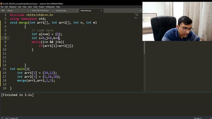Click the editor vertical scrollbar

[x=144, y=48]
